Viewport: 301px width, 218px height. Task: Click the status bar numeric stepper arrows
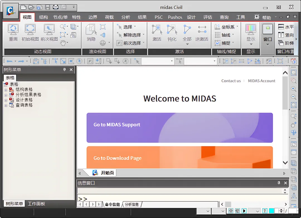[281, 211]
